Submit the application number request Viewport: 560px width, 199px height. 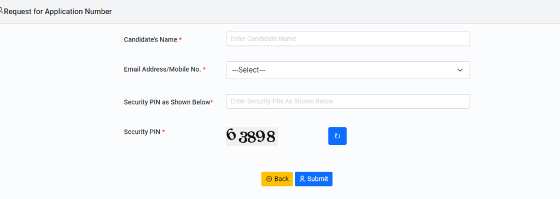coord(313,179)
